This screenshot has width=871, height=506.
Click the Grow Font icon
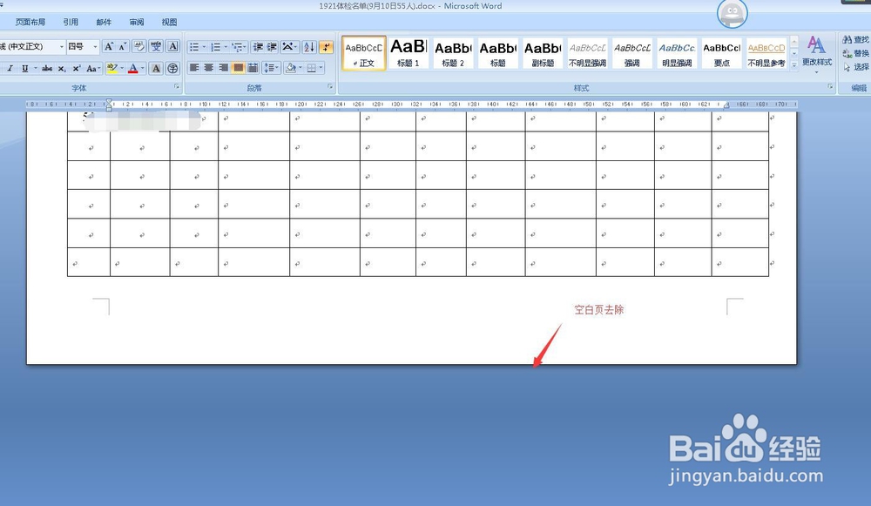(x=108, y=47)
